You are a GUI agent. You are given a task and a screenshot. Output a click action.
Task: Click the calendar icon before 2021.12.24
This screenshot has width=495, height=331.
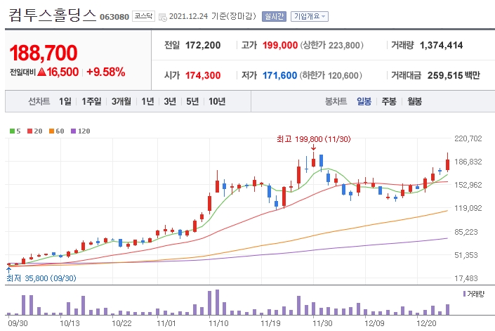point(163,17)
